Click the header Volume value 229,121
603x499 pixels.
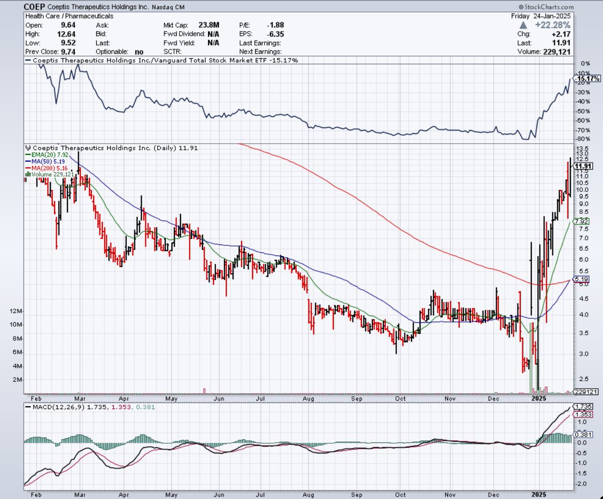click(556, 52)
